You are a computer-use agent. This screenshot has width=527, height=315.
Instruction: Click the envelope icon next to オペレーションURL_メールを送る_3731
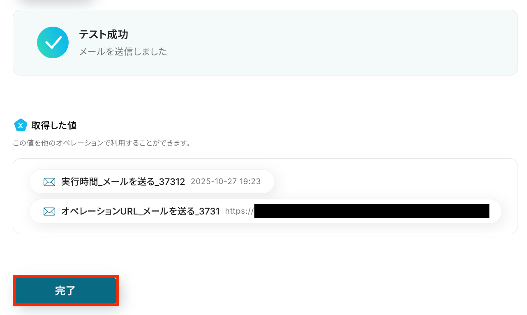(x=49, y=211)
